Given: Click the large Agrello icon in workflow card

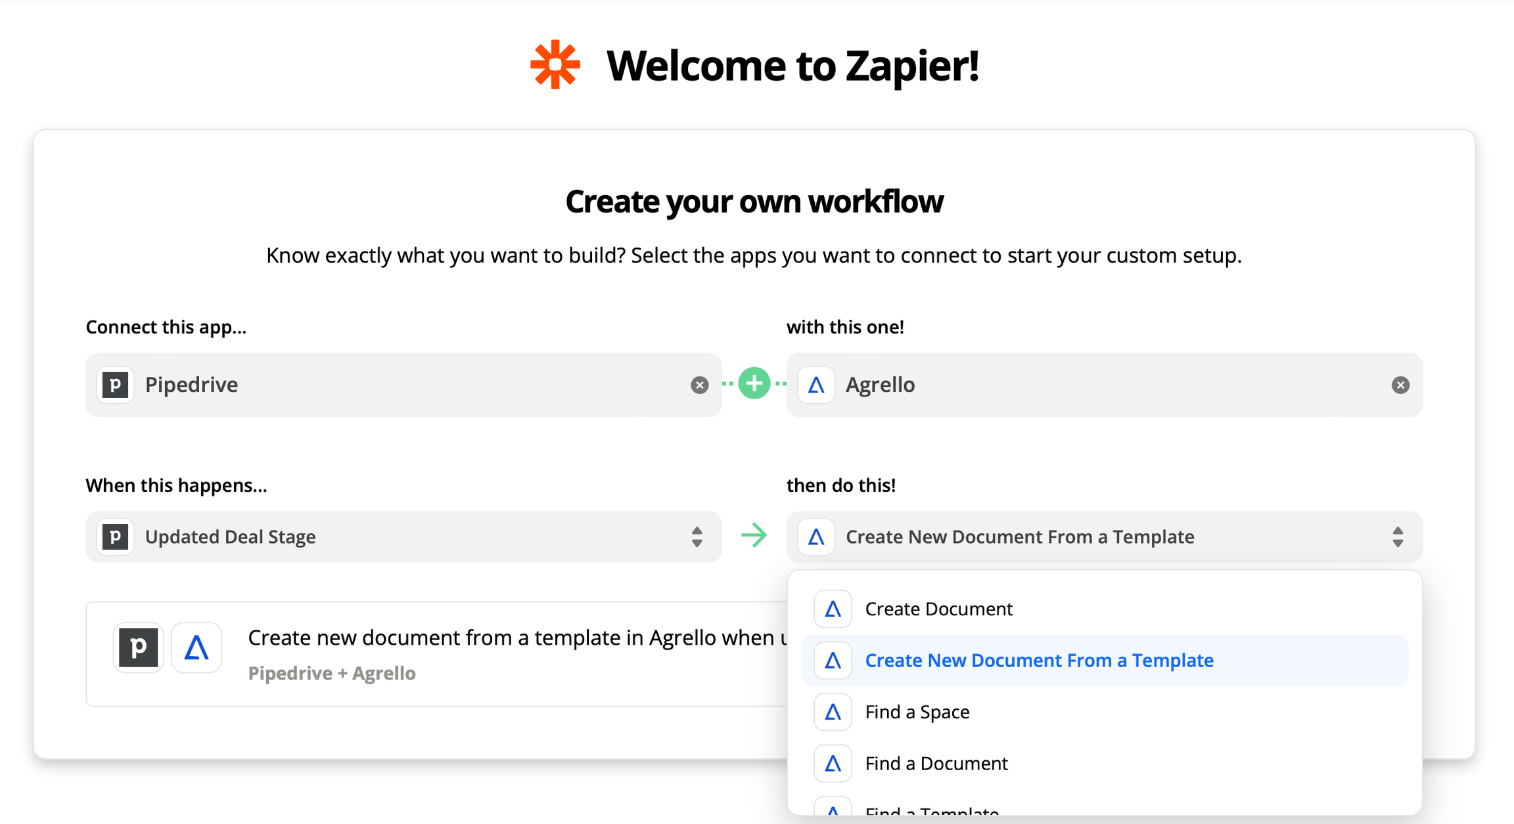Looking at the screenshot, I should (196, 647).
